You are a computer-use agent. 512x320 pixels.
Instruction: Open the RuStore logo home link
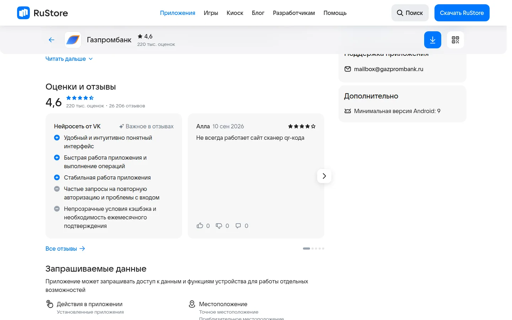(x=43, y=13)
